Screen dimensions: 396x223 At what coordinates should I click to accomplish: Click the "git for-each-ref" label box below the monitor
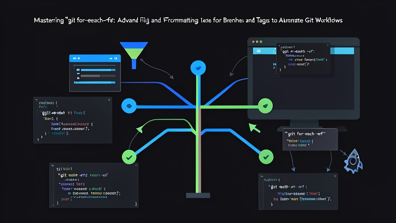pos(310,139)
